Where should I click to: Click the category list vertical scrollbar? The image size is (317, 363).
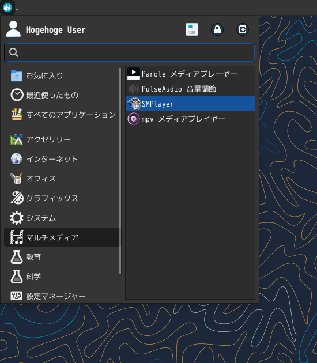[x=120, y=171]
